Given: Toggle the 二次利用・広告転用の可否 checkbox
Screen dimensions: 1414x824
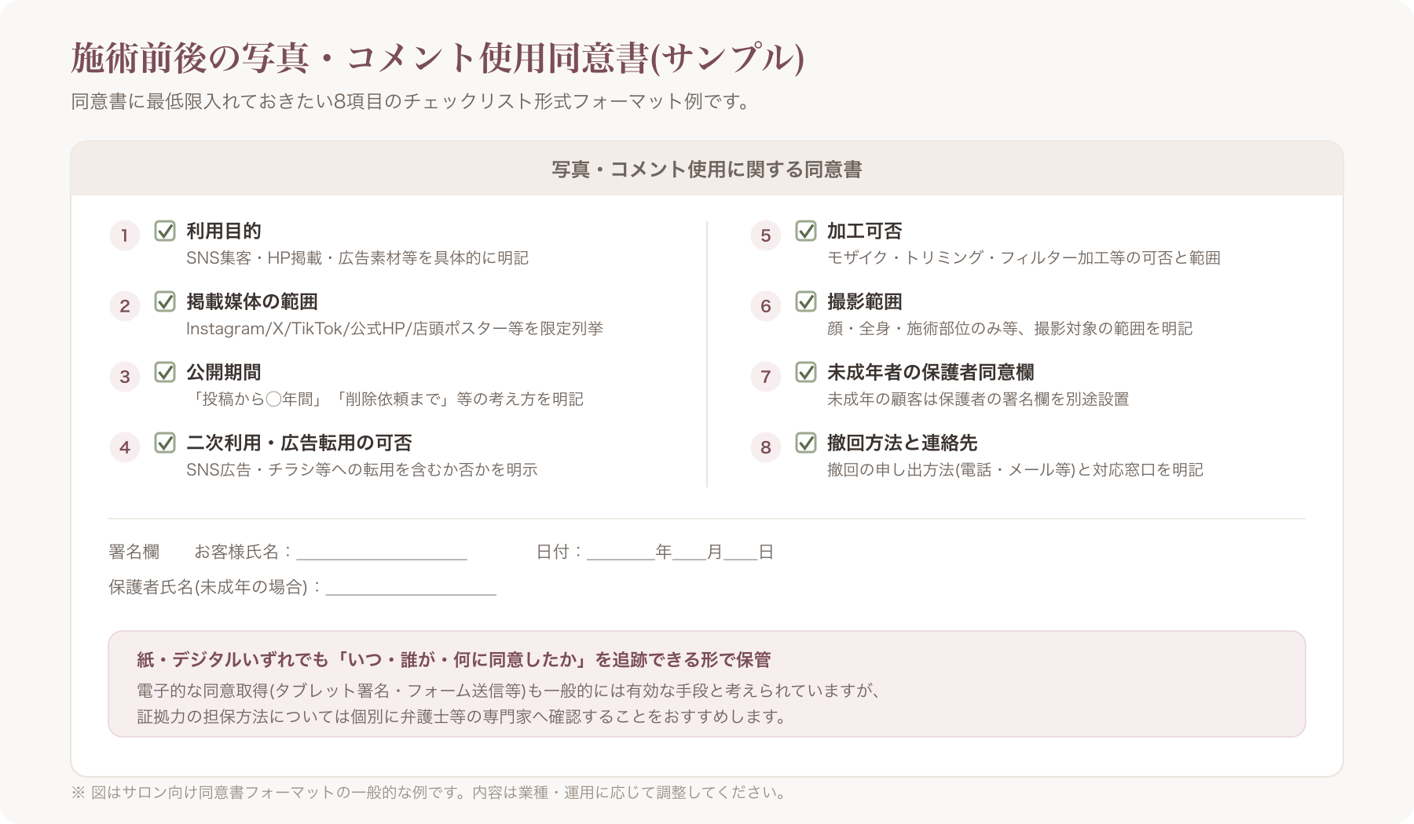Looking at the screenshot, I should click(165, 443).
